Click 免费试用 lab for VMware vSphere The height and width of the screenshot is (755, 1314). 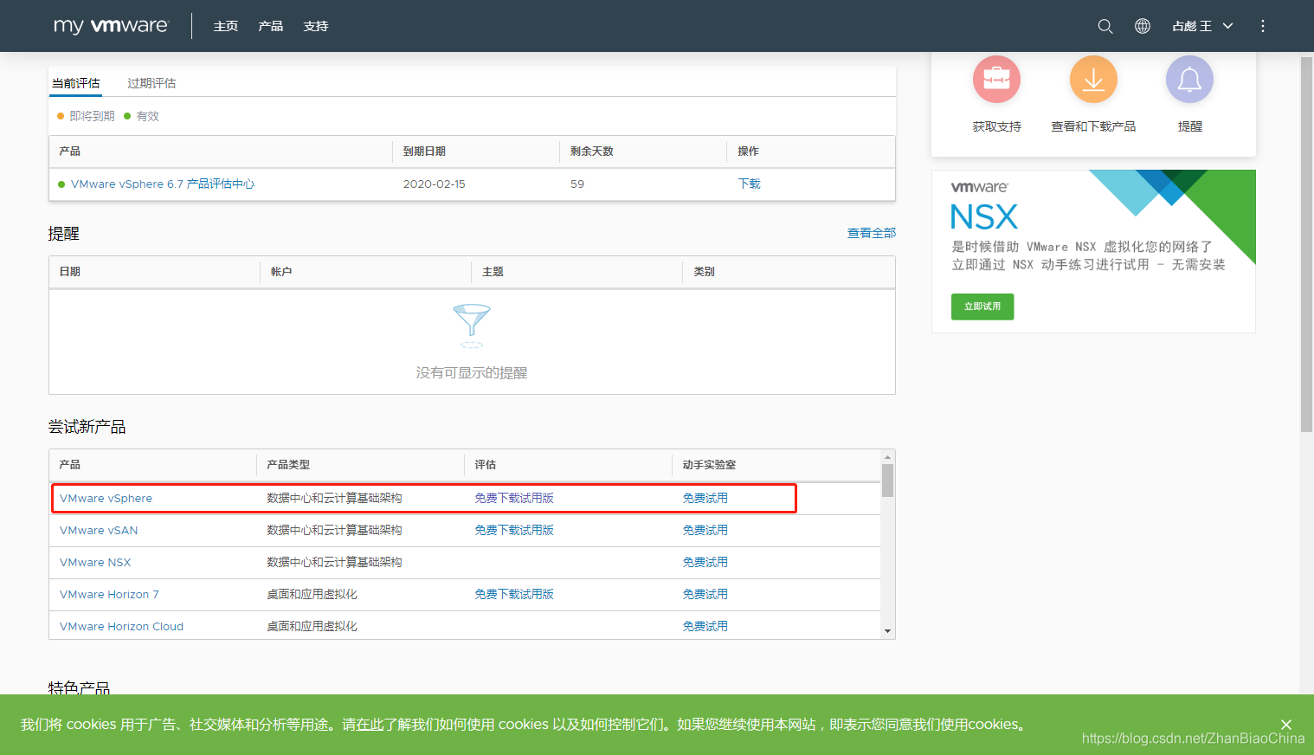point(705,498)
